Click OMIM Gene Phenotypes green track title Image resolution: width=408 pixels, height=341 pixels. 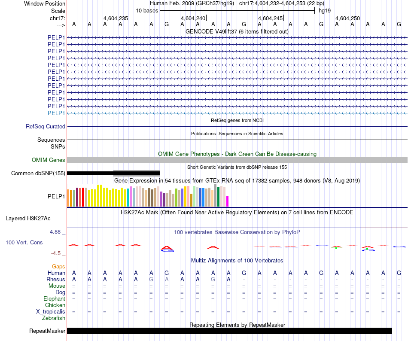pos(237,154)
